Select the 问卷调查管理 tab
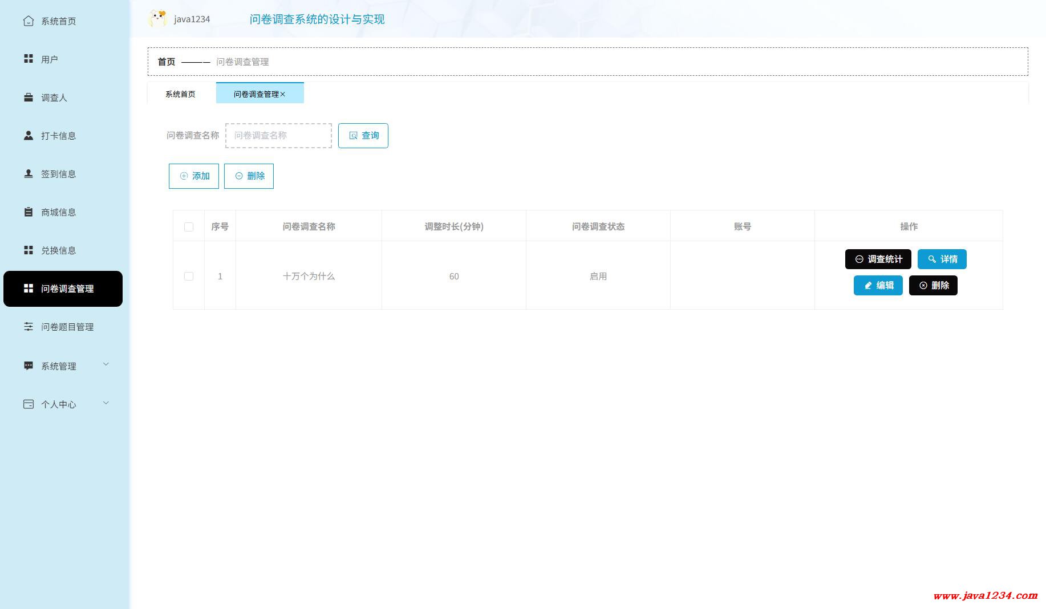1046x609 pixels. pos(260,93)
